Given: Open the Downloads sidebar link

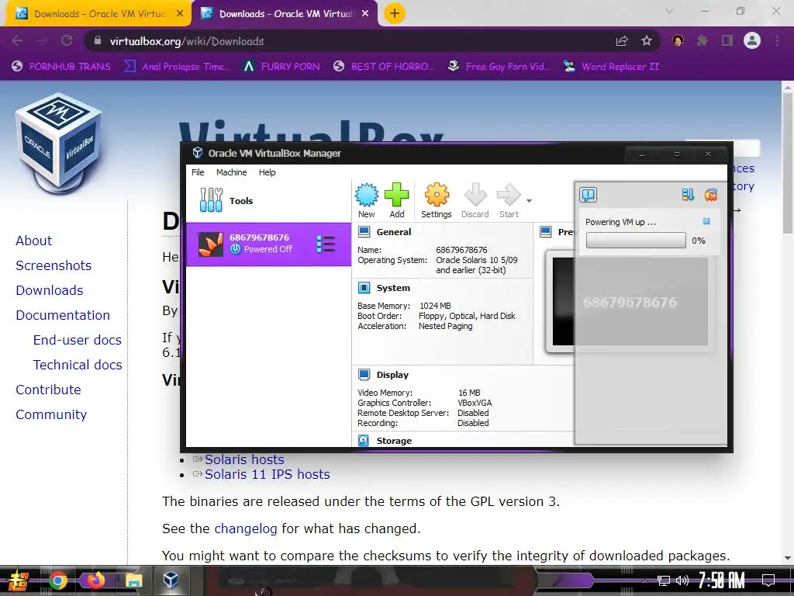Looking at the screenshot, I should (x=49, y=290).
